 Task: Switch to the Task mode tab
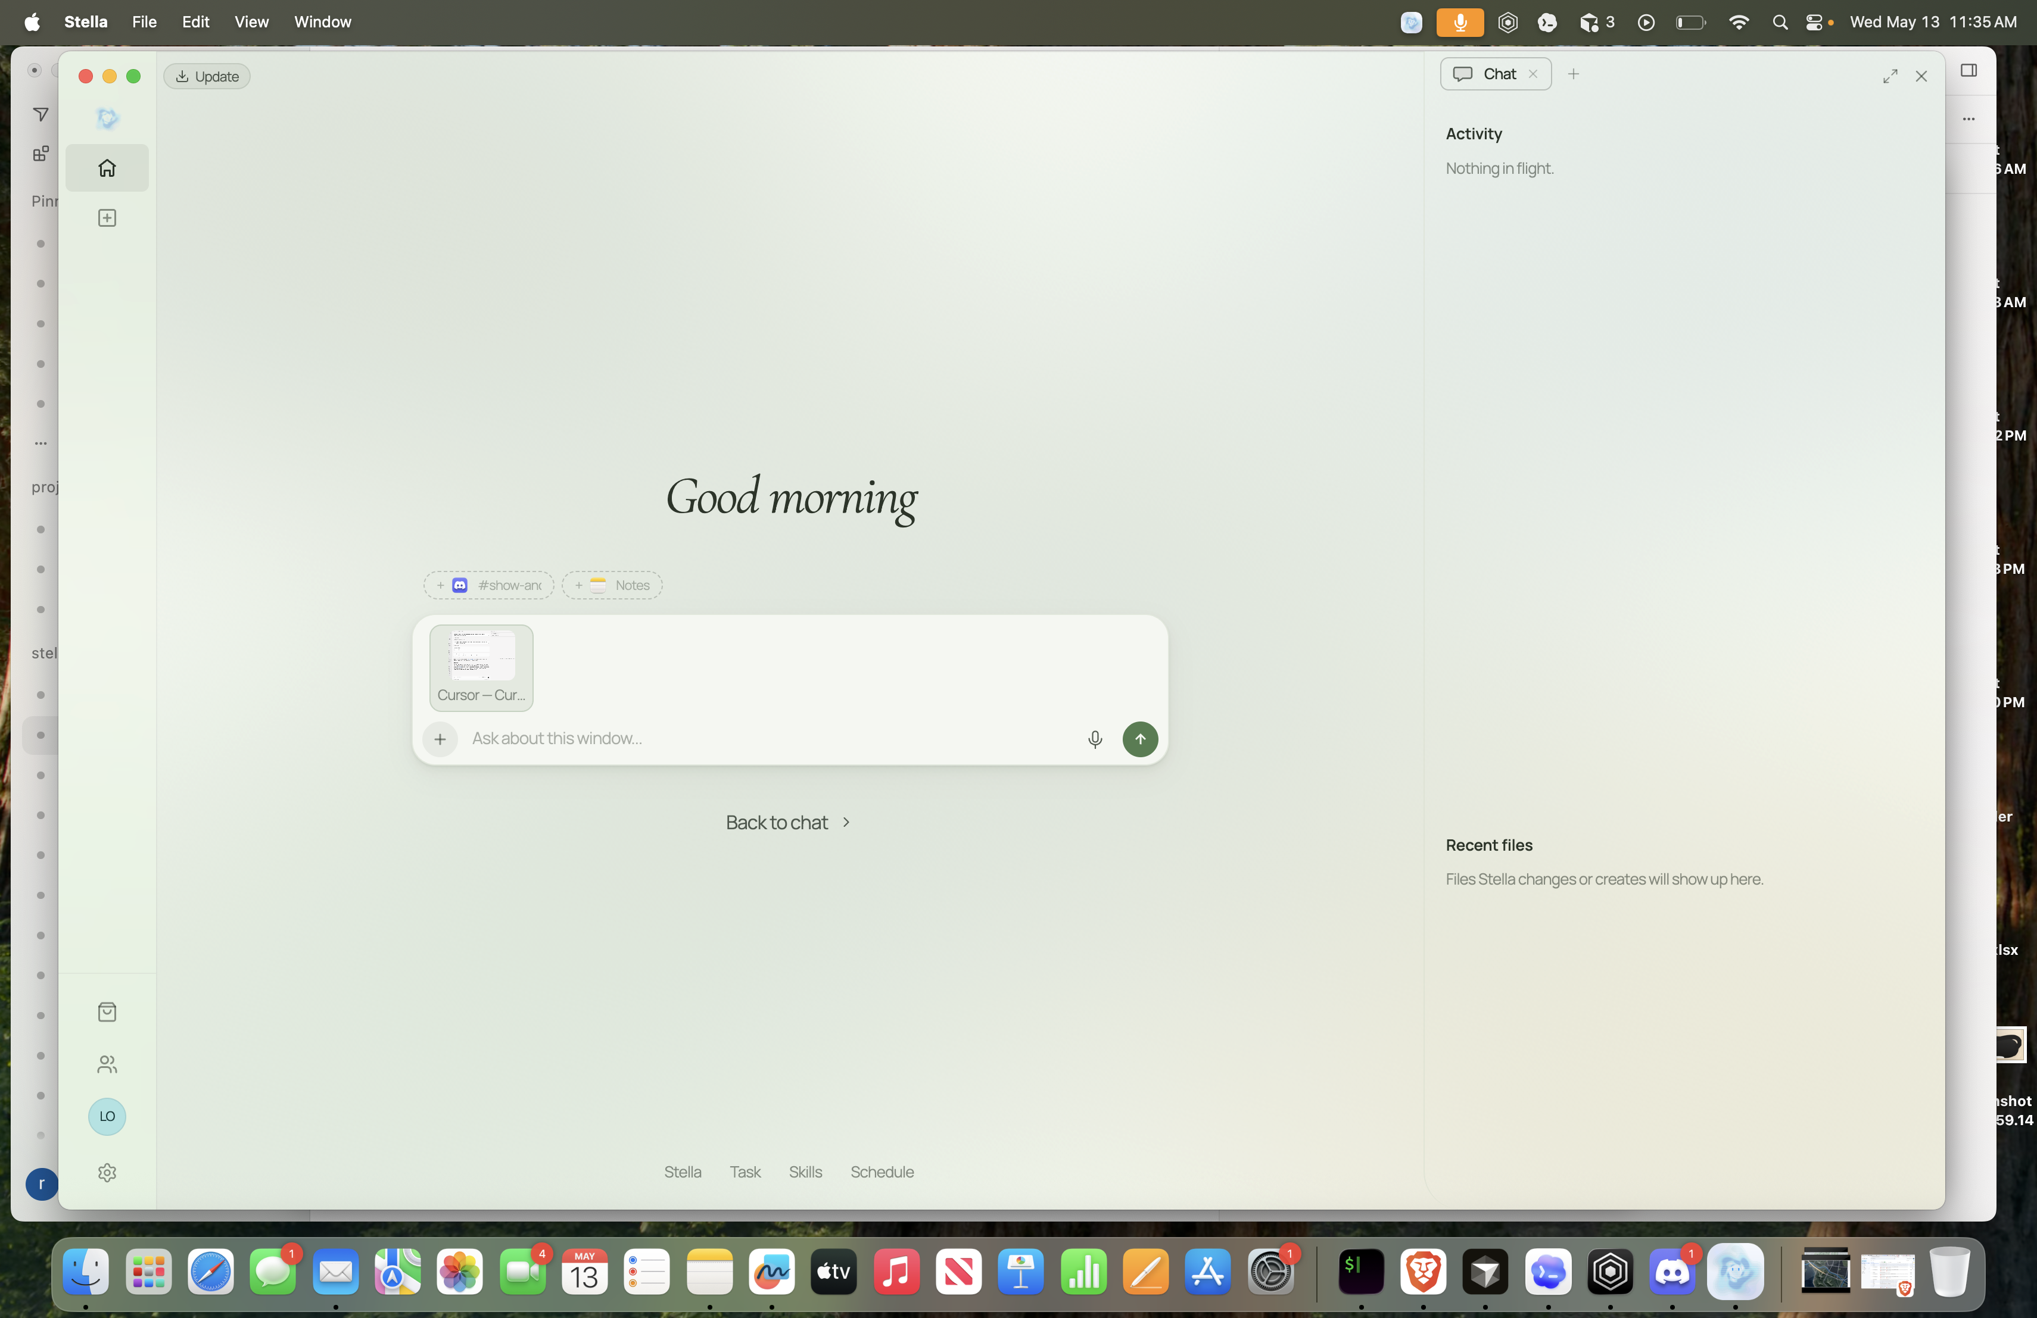click(x=745, y=1172)
